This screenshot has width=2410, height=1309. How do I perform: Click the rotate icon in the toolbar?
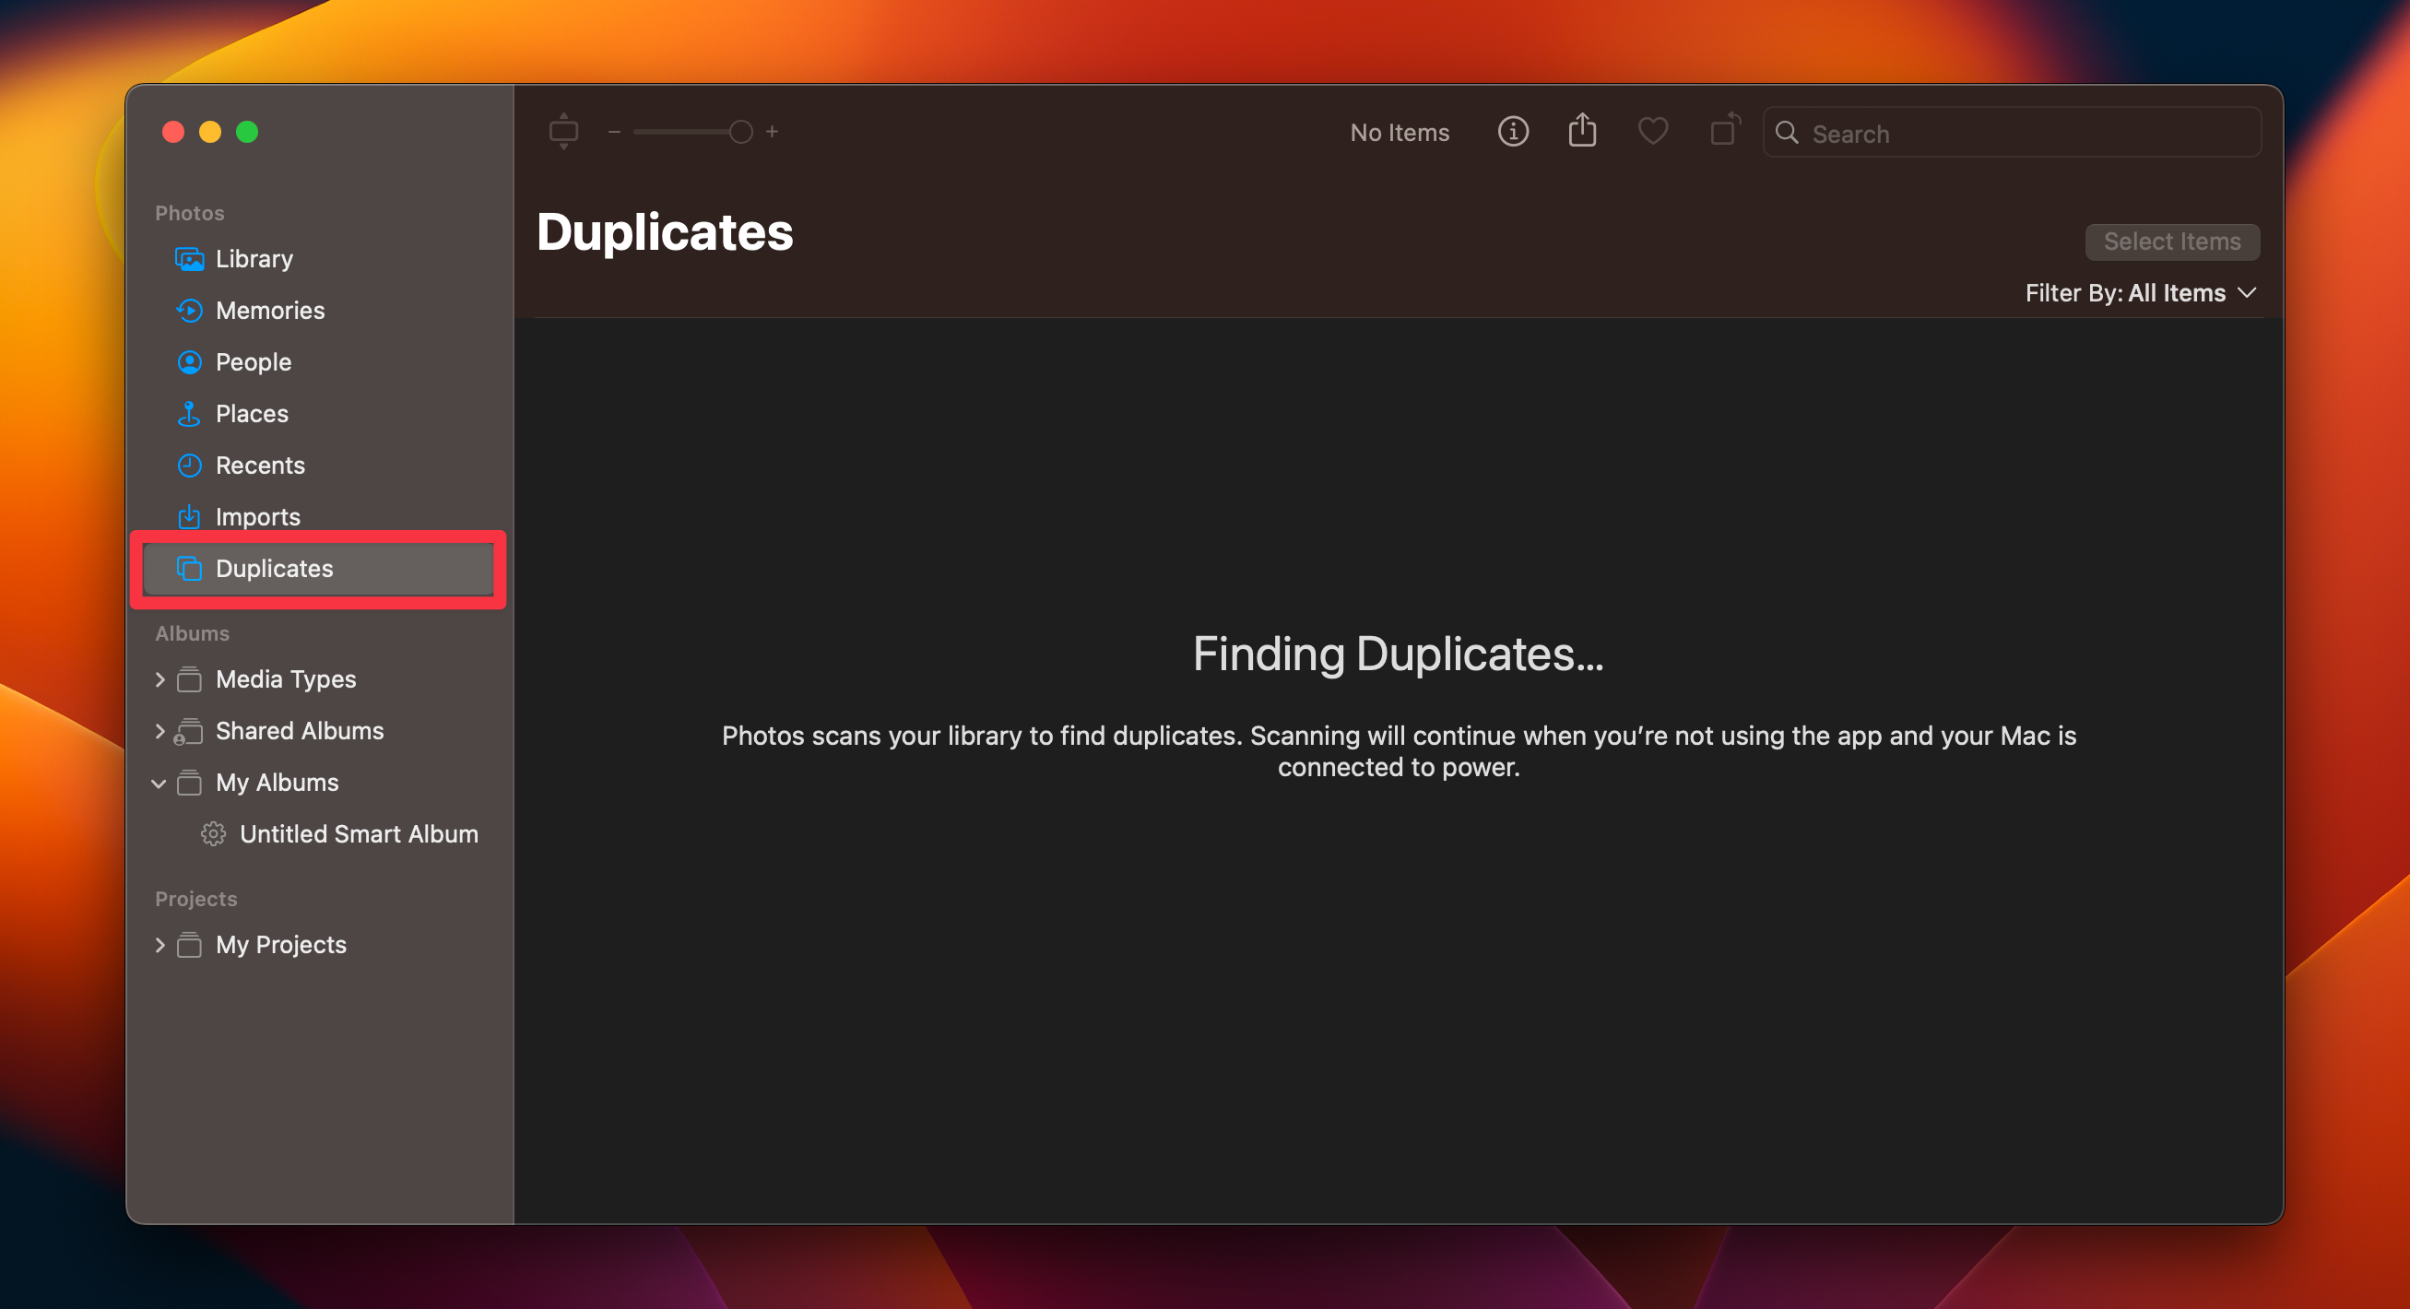coord(1724,132)
